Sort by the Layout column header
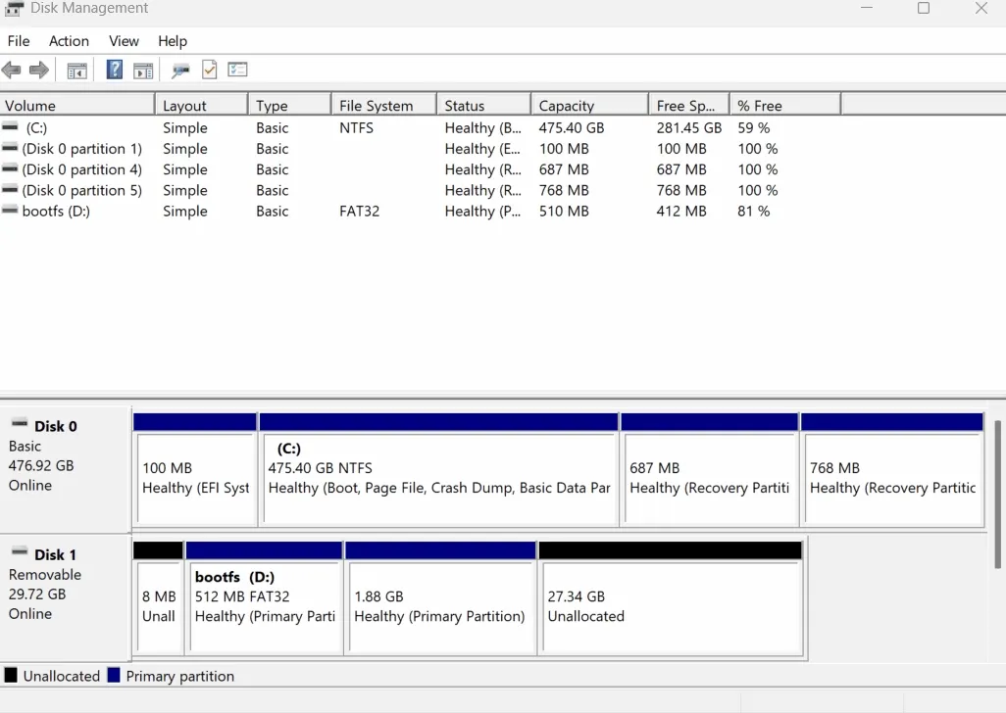 [201, 105]
